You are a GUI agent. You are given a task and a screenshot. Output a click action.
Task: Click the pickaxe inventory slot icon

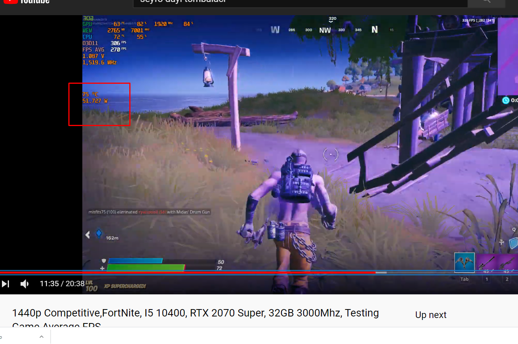[464, 263]
